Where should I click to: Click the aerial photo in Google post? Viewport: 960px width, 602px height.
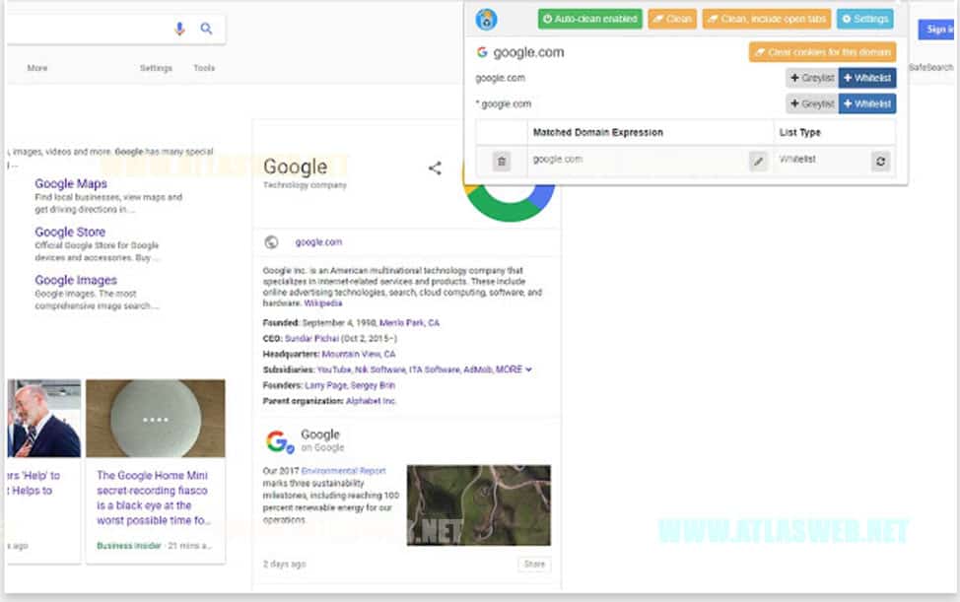click(479, 505)
